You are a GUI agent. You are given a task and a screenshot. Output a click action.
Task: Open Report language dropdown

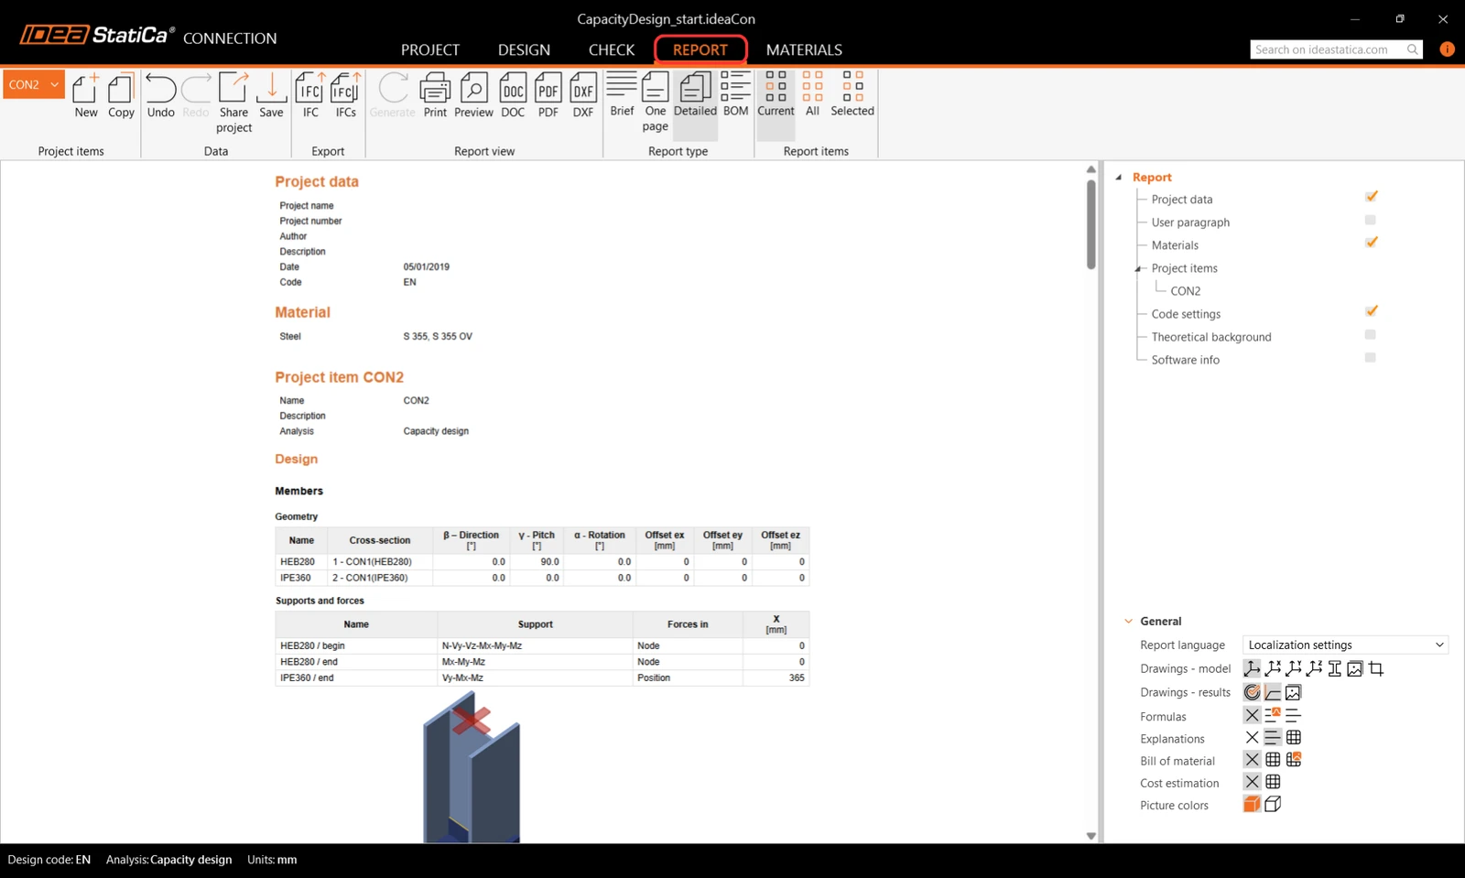click(x=1345, y=645)
